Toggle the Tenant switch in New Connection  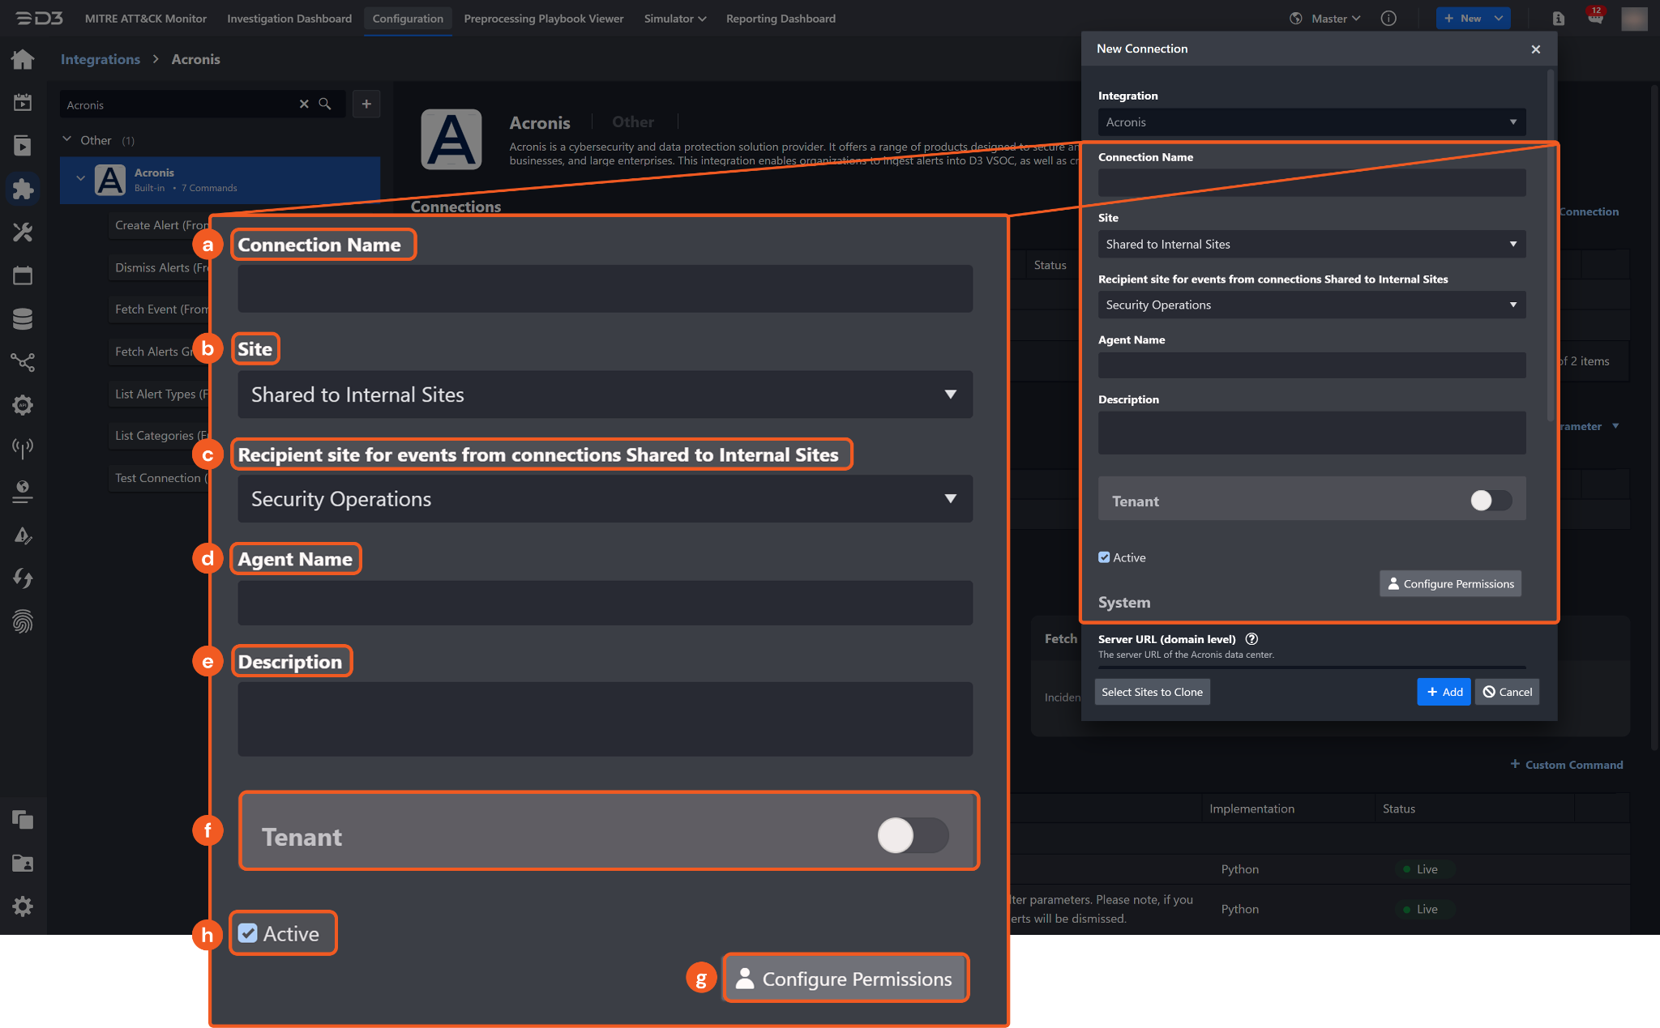1490,501
